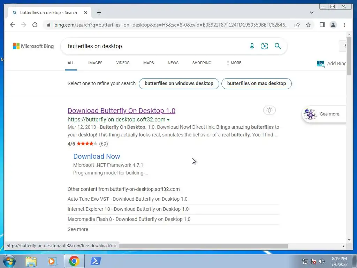Switch to the NEWS tab
The image size is (357, 268).
(x=173, y=63)
